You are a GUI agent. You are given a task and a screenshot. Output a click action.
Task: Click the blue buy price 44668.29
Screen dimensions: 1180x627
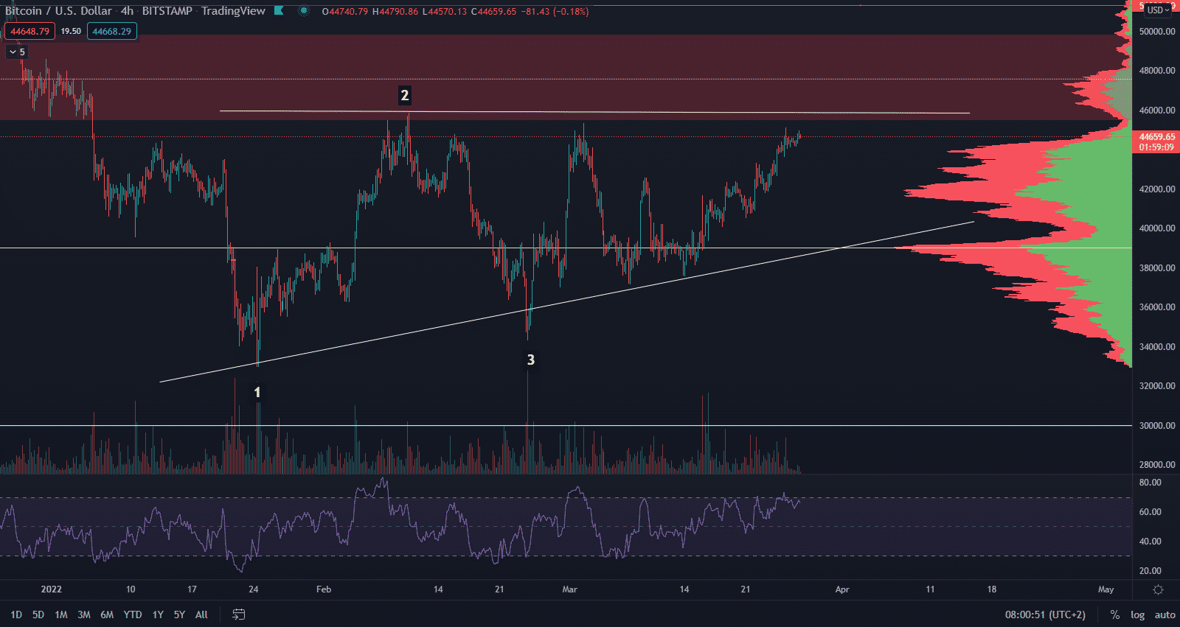click(x=111, y=32)
